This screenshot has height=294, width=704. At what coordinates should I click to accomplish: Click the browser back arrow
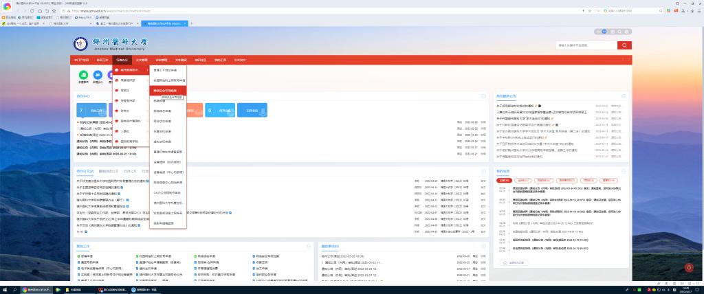(18, 11)
